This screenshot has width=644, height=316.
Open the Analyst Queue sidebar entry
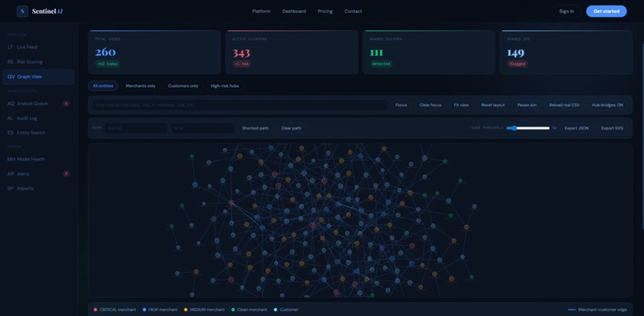[x=38, y=104]
